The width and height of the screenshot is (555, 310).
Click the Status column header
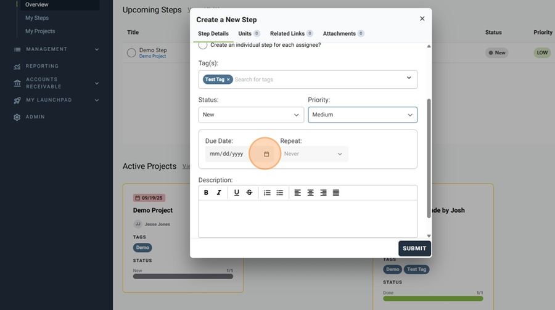(493, 32)
